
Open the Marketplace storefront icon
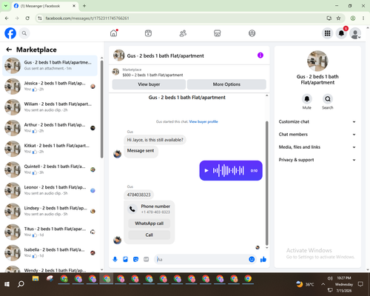pos(217,33)
